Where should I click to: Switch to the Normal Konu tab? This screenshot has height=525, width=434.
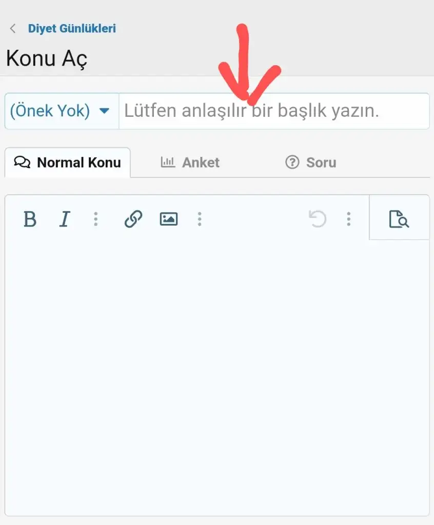67,163
